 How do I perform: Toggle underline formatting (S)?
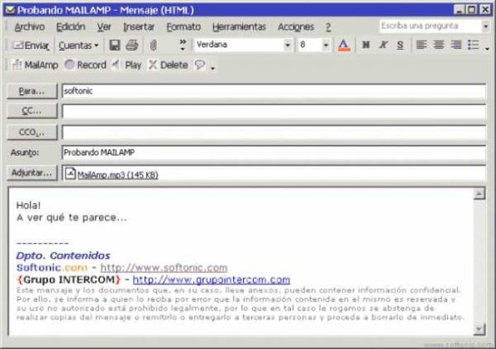coord(400,45)
